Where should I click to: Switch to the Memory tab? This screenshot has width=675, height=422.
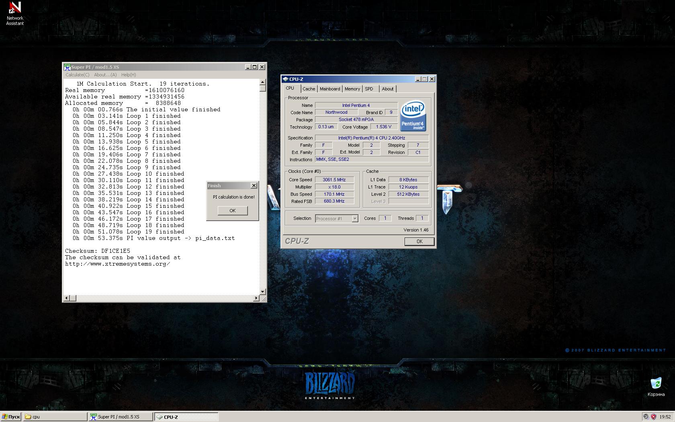coord(352,89)
